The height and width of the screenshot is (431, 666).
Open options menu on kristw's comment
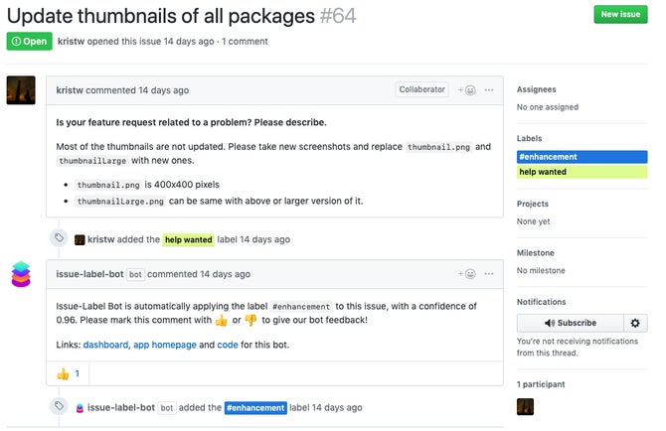pos(489,90)
